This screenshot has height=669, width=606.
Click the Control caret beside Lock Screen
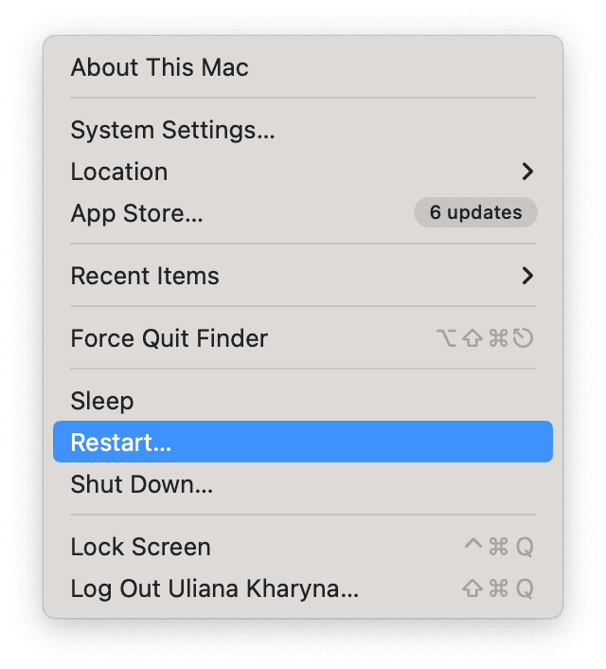(473, 546)
